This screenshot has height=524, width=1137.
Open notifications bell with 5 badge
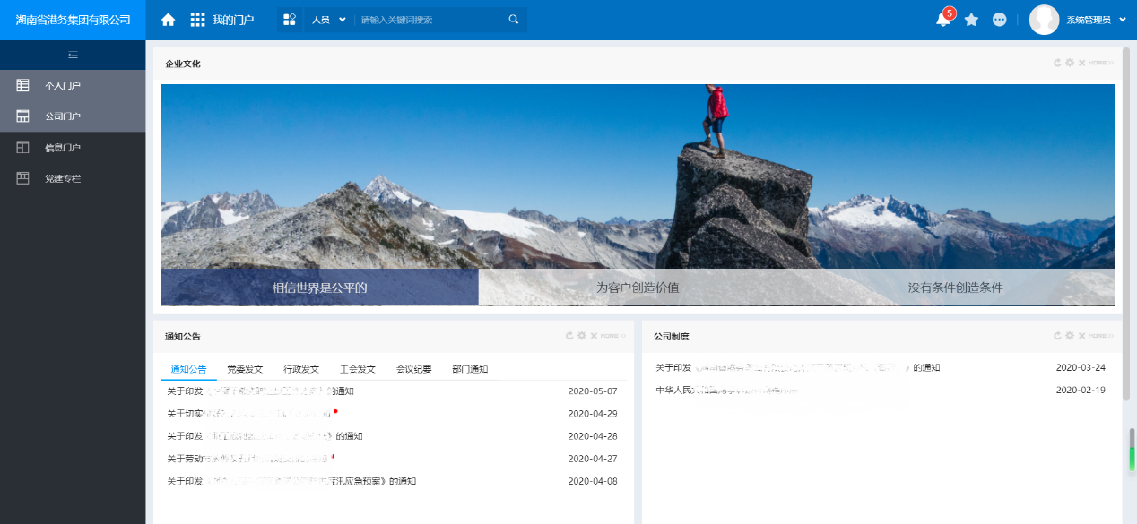(944, 19)
